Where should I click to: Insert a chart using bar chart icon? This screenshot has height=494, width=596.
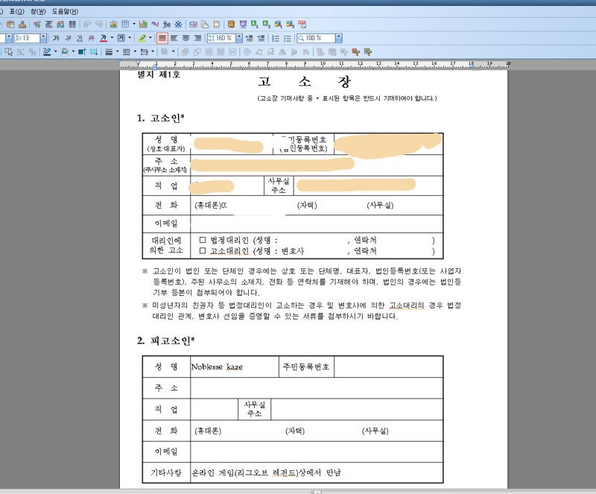point(143,25)
